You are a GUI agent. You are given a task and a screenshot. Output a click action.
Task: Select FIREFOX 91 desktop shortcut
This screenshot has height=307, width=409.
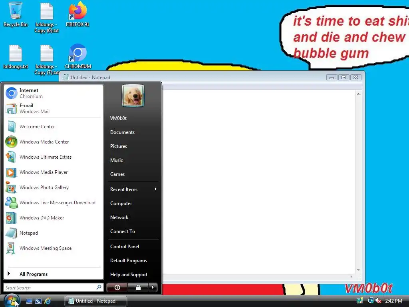point(77,14)
